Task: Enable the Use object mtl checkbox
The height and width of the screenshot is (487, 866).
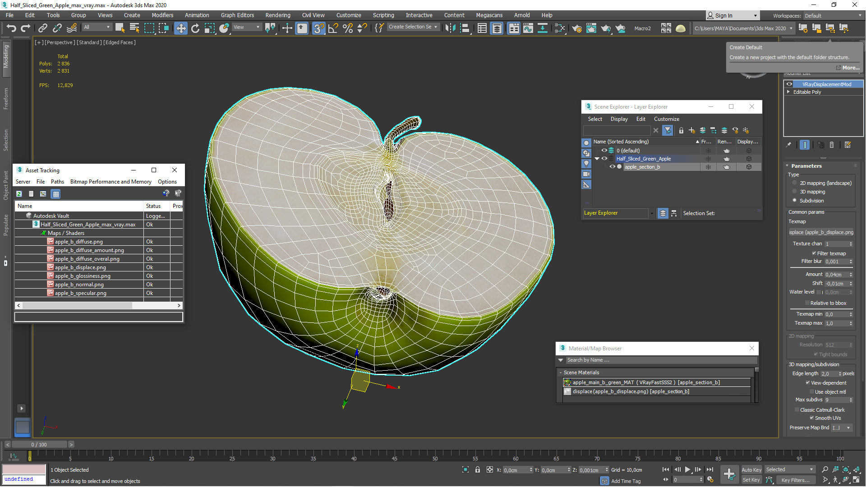Action: click(812, 392)
